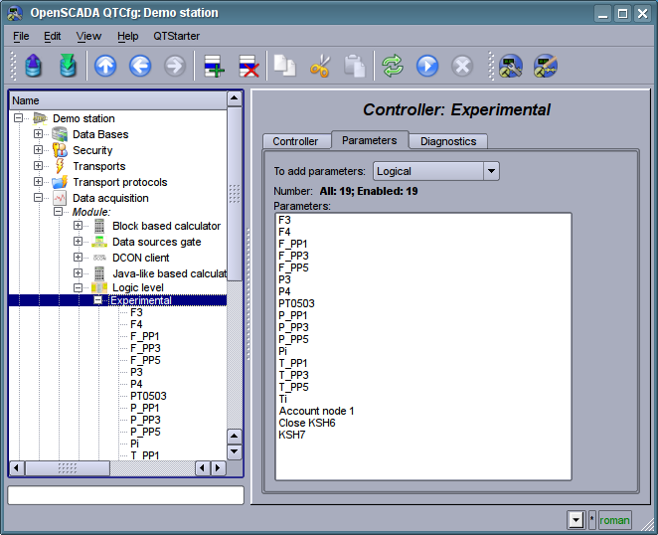Screen dimensions: 658x535
Task: Expand the Transport protocols node
Action: 38,182
